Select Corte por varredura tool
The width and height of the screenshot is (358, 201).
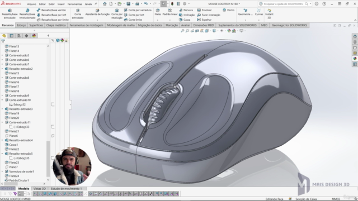click(x=138, y=10)
